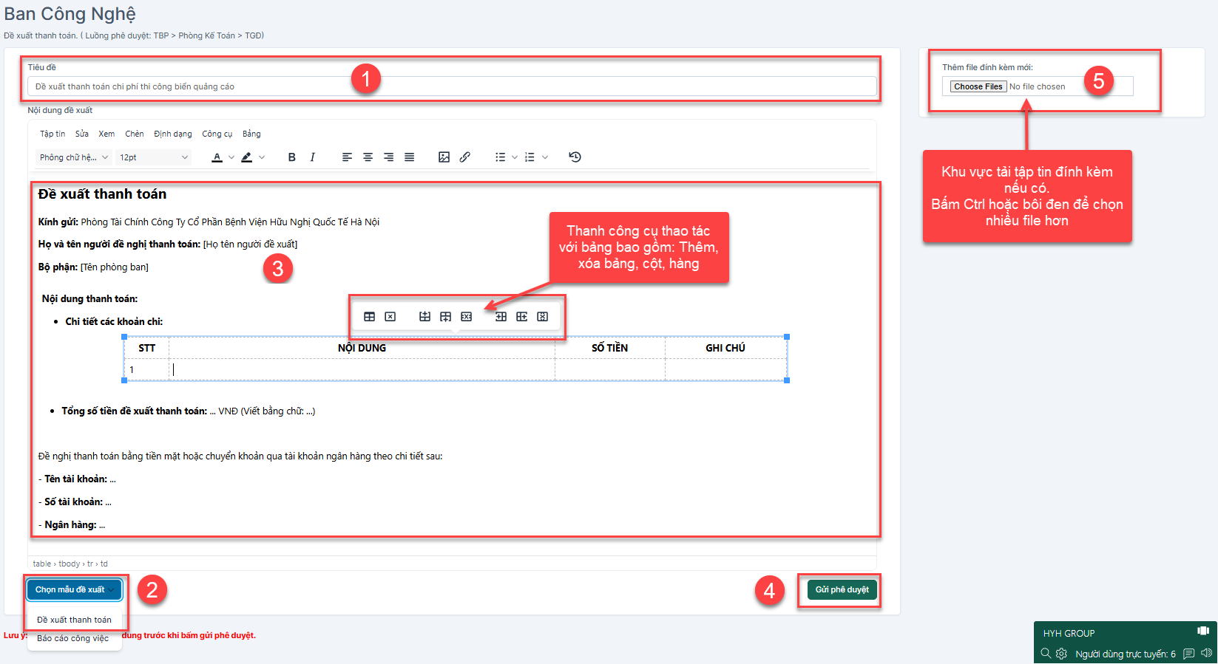Insert a row before using the table toolbar
This screenshot has width=1218, height=664.
point(424,317)
